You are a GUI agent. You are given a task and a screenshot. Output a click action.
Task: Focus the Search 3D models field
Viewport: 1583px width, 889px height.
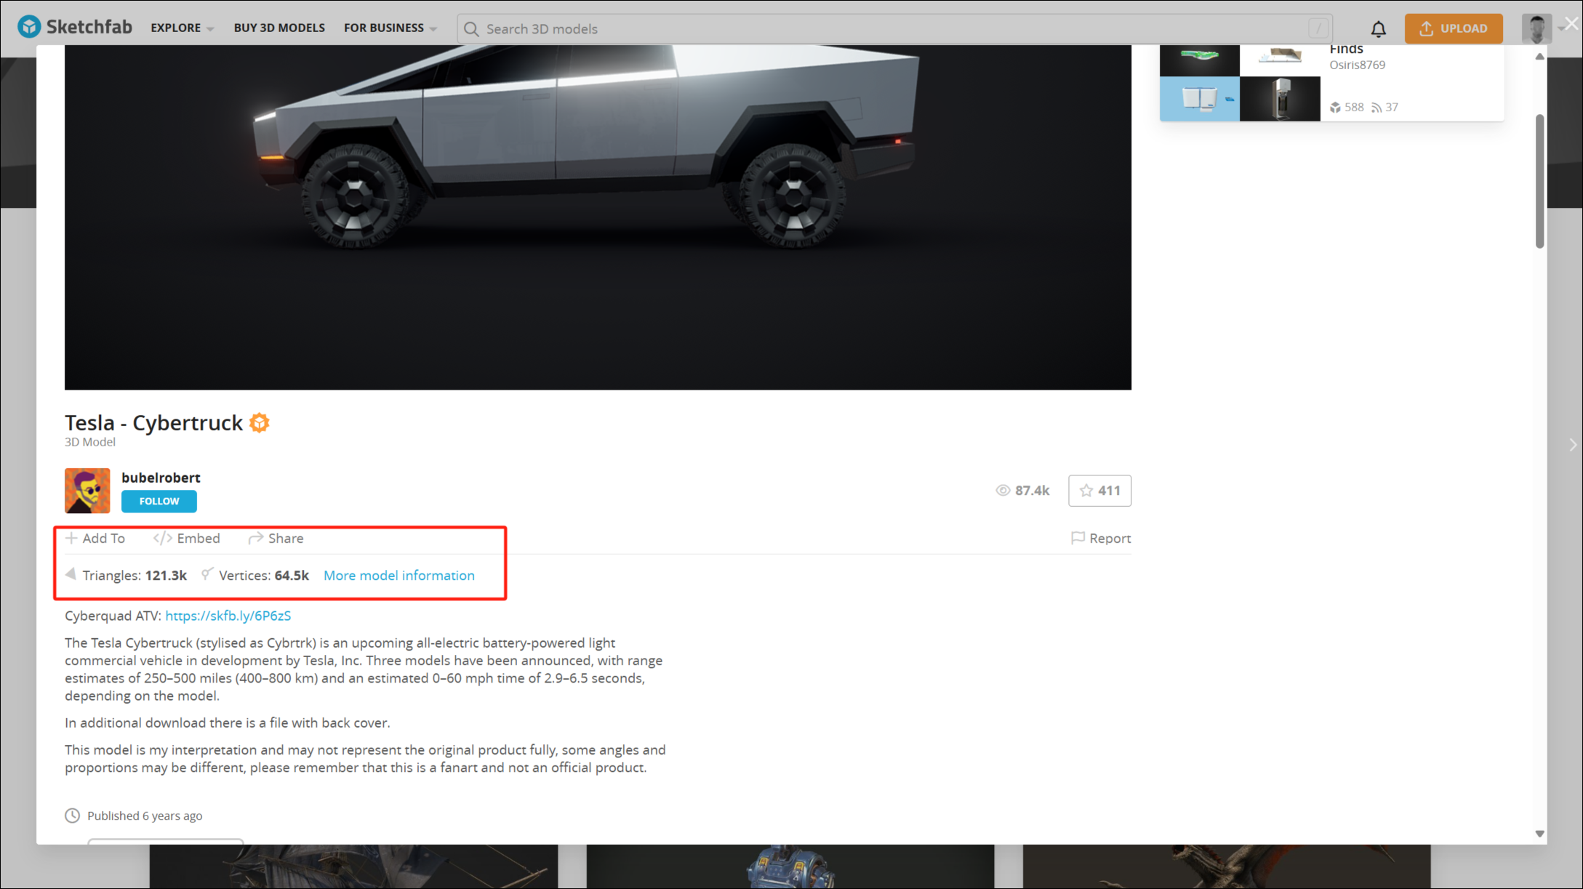tap(894, 29)
